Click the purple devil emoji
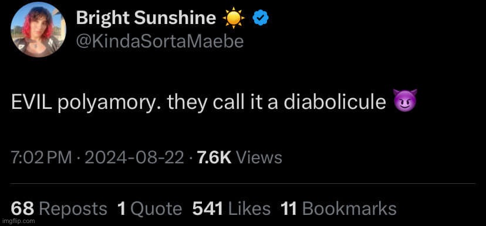The height and width of the screenshot is (226, 486). pyautogui.click(x=405, y=101)
